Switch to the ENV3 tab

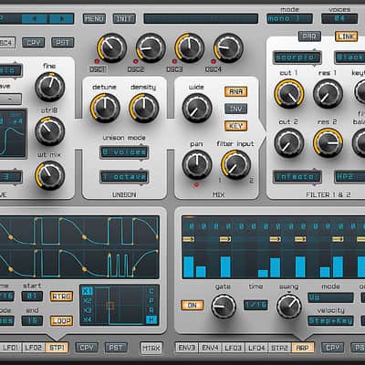pos(187,348)
